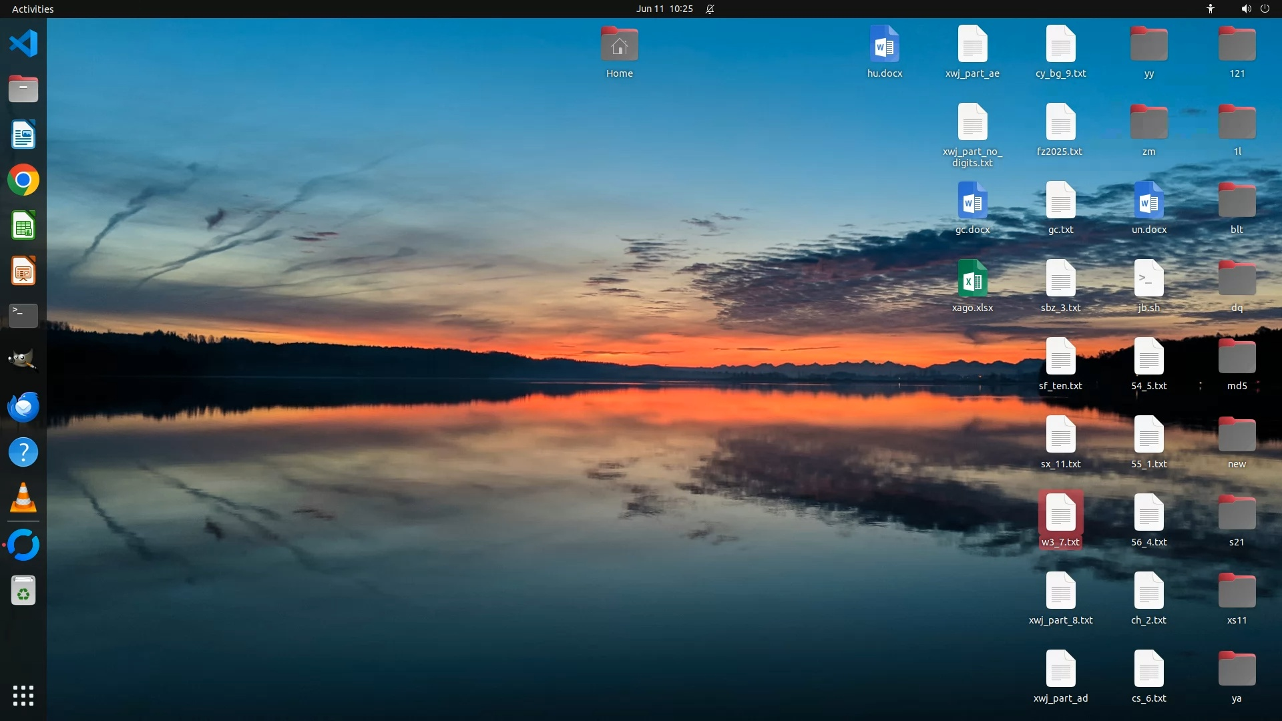
Task: Open LibreOffice Calc in dock
Action: pyautogui.click(x=23, y=226)
